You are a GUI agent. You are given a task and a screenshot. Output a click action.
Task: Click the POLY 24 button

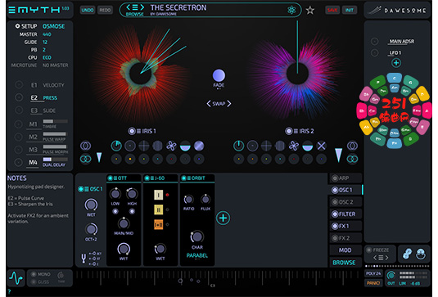[x=373, y=273]
